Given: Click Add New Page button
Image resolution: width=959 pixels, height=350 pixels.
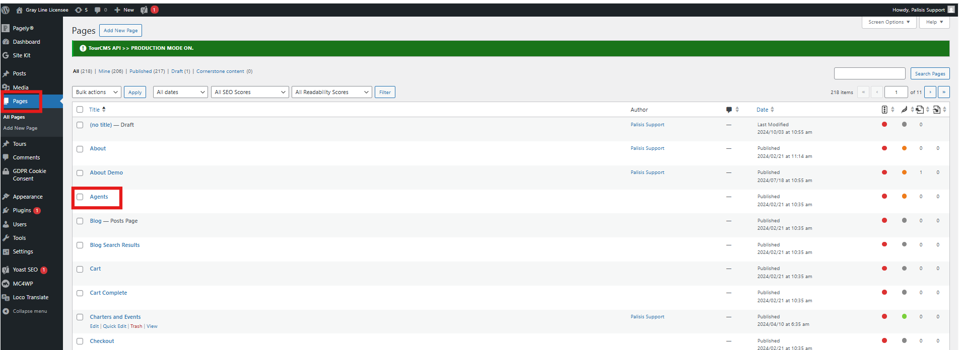Looking at the screenshot, I should point(120,31).
